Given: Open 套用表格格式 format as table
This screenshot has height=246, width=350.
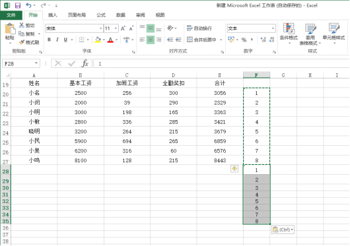Looking at the screenshot, I should [x=310, y=34].
